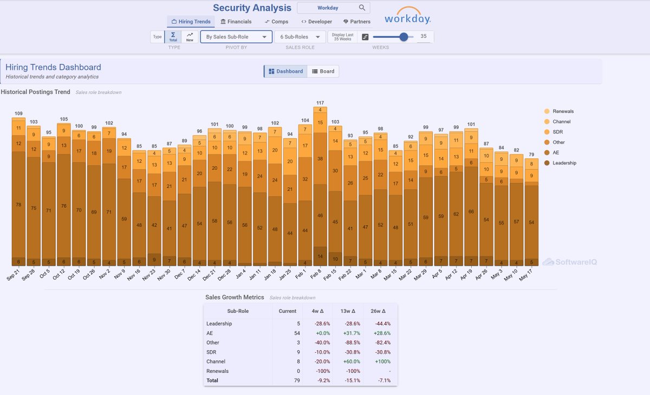The width and height of the screenshot is (650, 395).
Task: Click the 4w Δ column header
Action: pos(317,311)
